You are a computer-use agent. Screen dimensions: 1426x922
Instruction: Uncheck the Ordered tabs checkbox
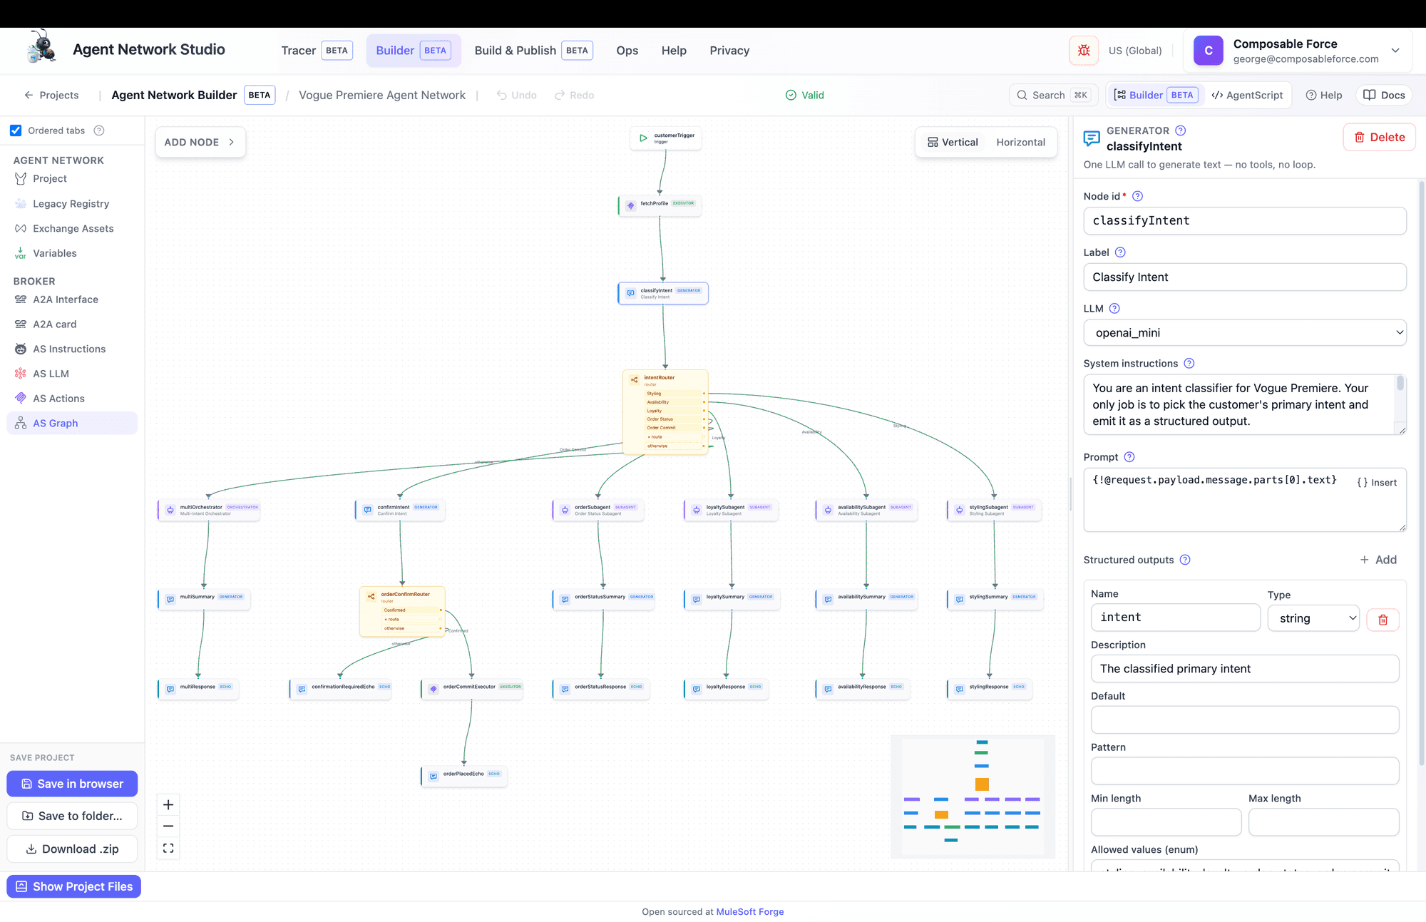pyautogui.click(x=16, y=130)
